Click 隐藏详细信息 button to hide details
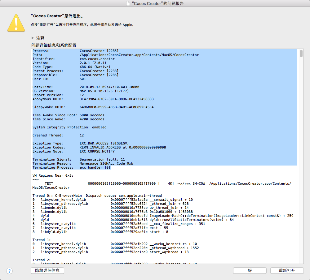Screen dimensions: 310x280 coord(47,270)
